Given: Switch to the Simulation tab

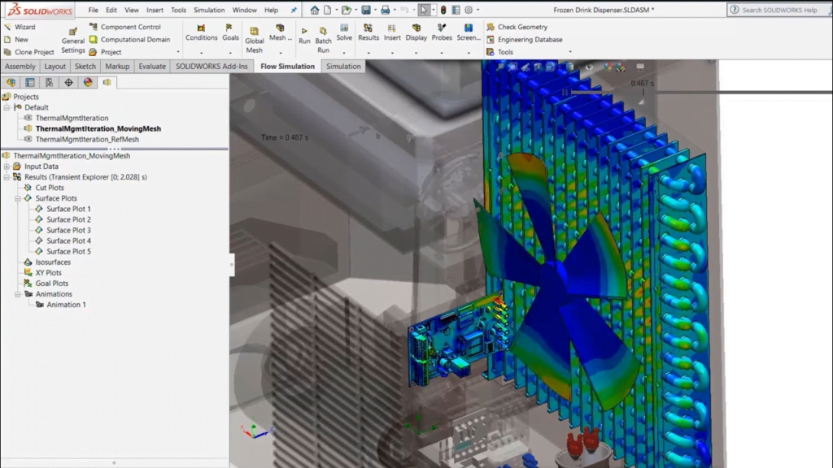Looking at the screenshot, I should coord(342,67).
